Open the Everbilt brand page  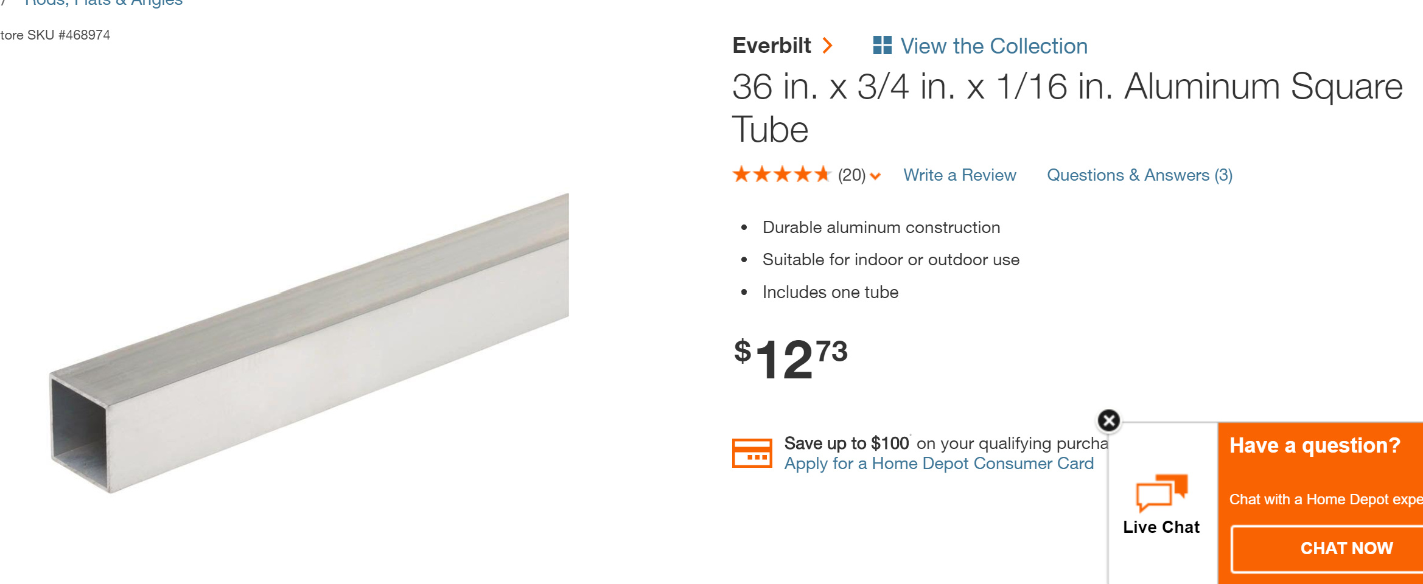tap(772, 46)
